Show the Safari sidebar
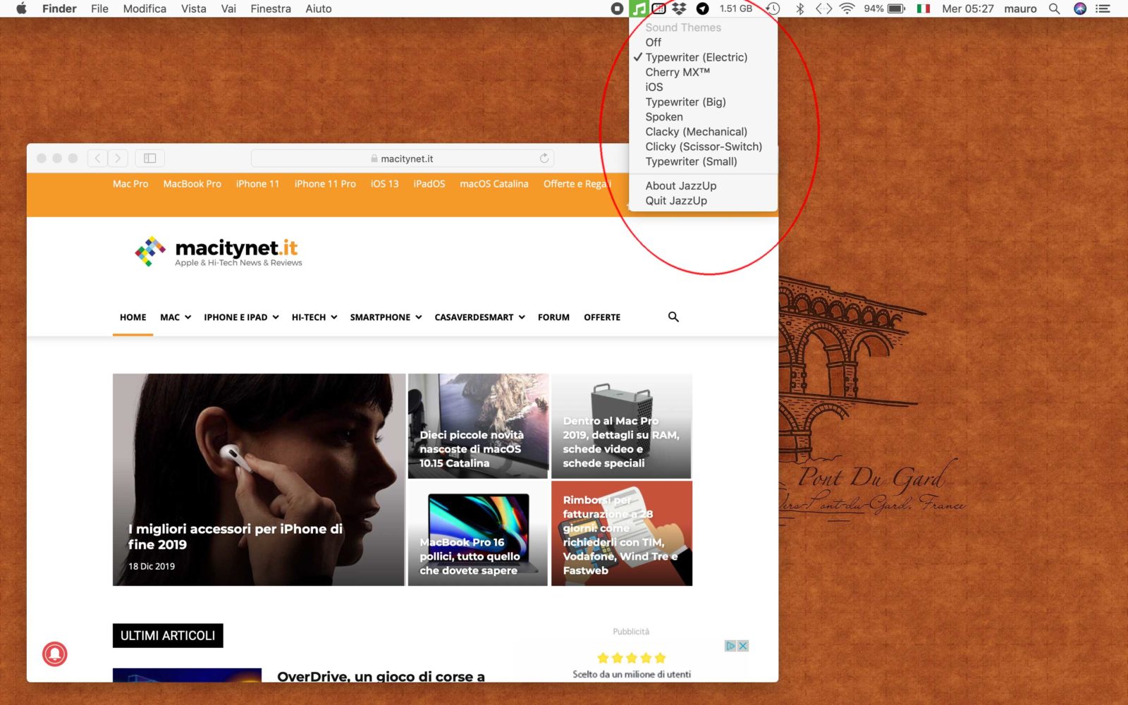This screenshot has width=1128, height=705. (149, 158)
